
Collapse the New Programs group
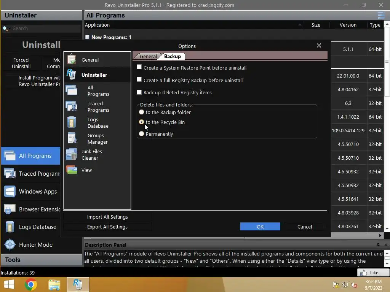point(87,37)
